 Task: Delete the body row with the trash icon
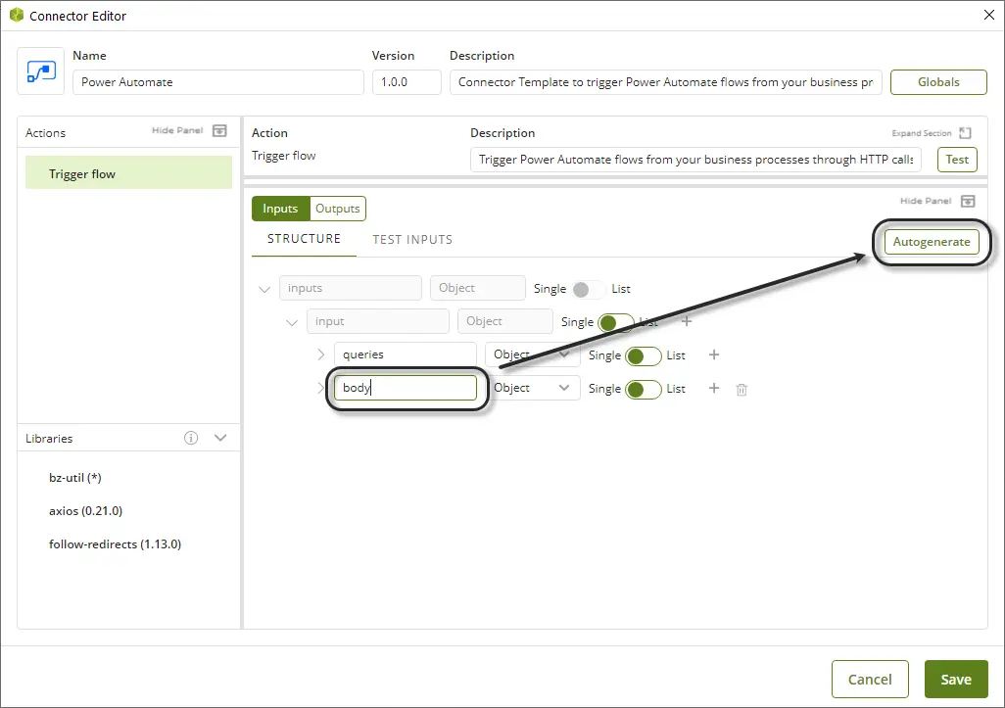(x=742, y=389)
